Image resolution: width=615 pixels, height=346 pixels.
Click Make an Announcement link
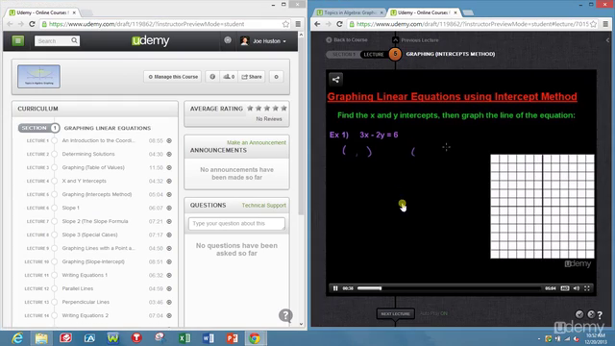pyautogui.click(x=257, y=142)
